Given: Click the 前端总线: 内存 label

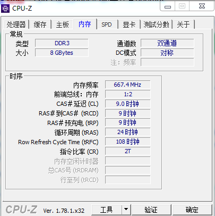Looking at the screenshot, I should click(x=76, y=95).
